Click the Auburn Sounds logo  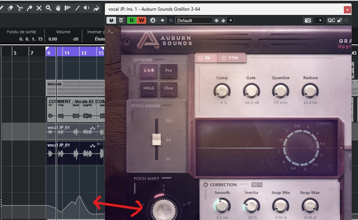164,40
